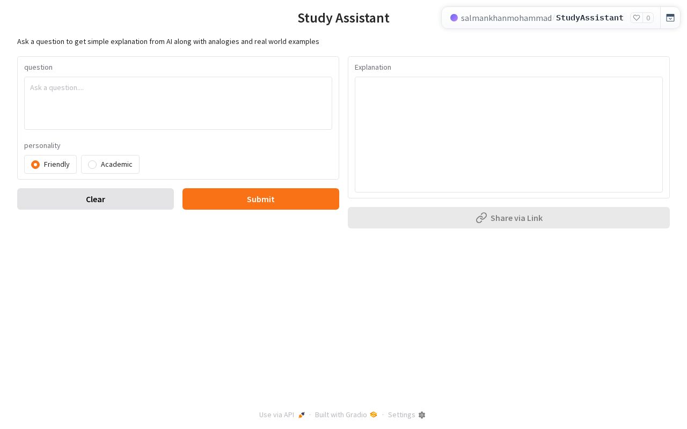The height and width of the screenshot is (429, 687).
Task: Click the like count number 0
Action: tap(648, 18)
